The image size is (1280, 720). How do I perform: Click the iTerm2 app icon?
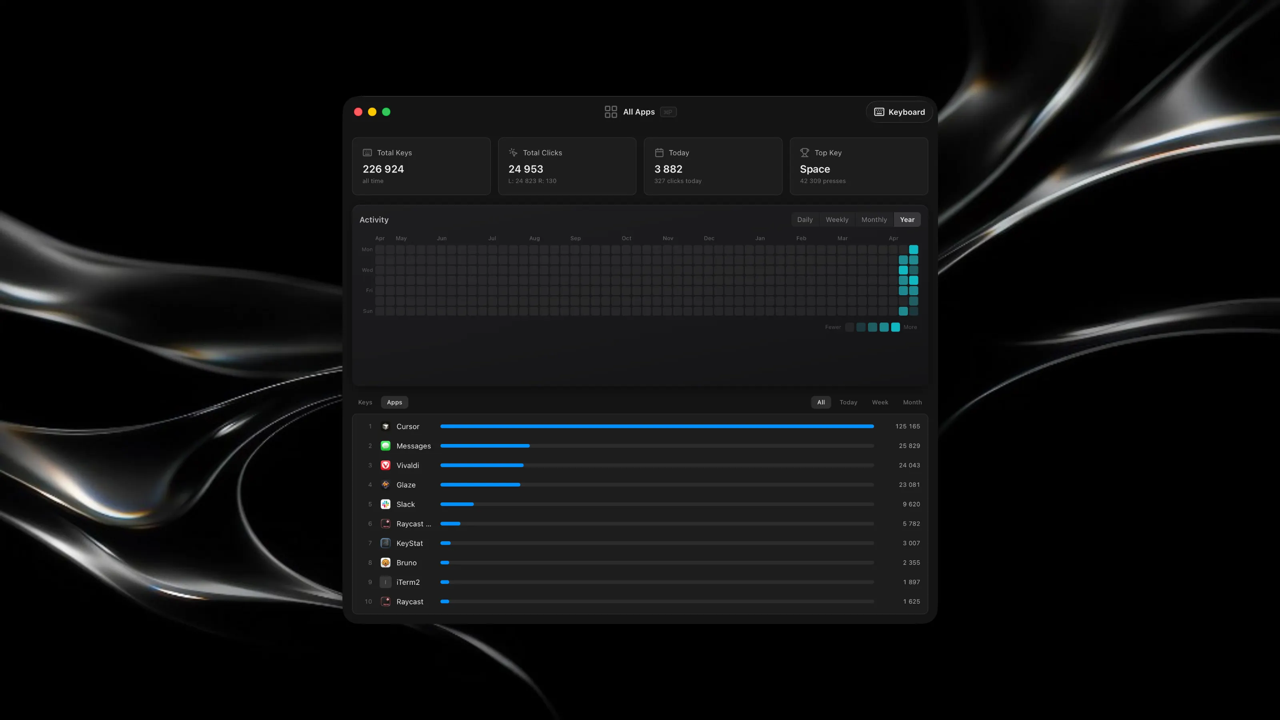coord(386,582)
